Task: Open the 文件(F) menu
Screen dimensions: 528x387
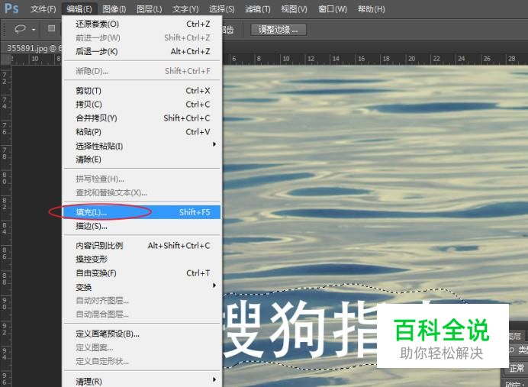Action: [43, 8]
